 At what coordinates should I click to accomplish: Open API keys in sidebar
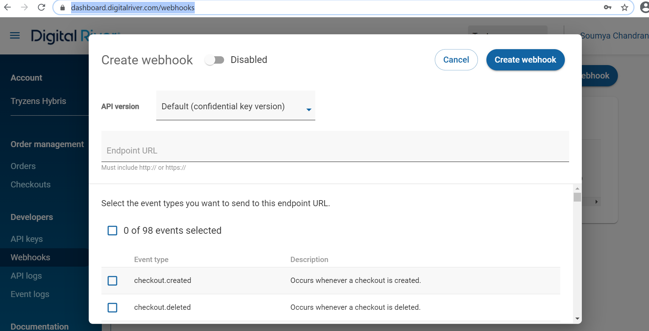(x=27, y=239)
